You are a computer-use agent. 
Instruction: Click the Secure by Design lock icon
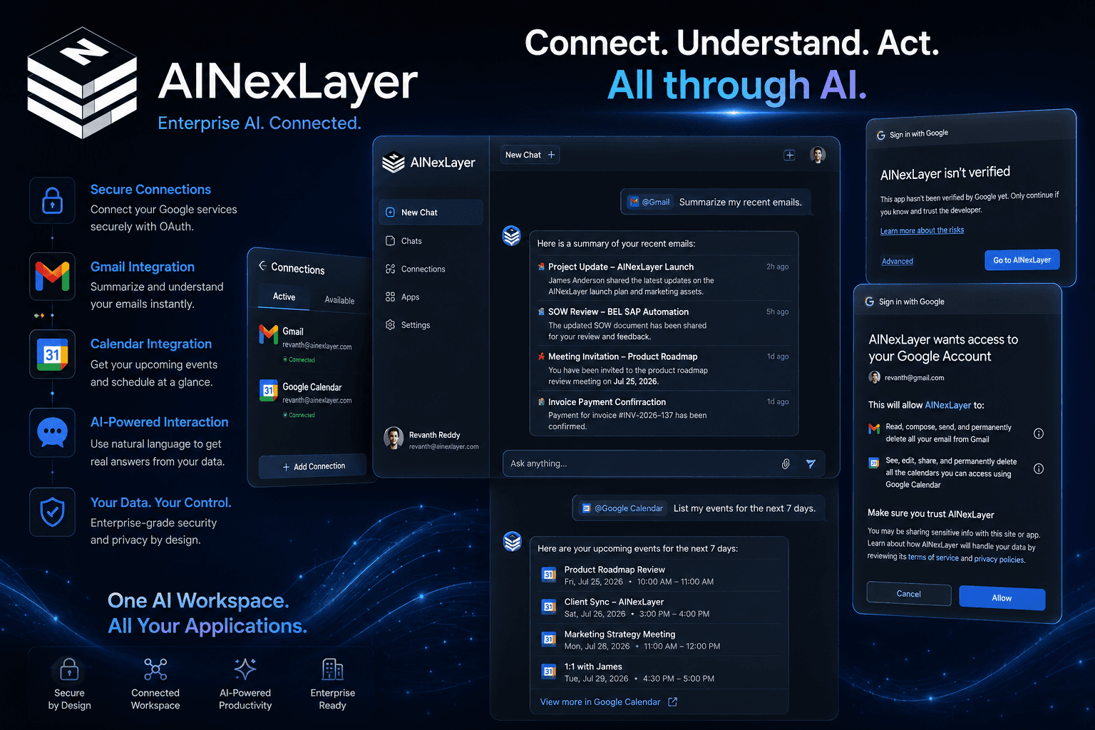(x=69, y=669)
